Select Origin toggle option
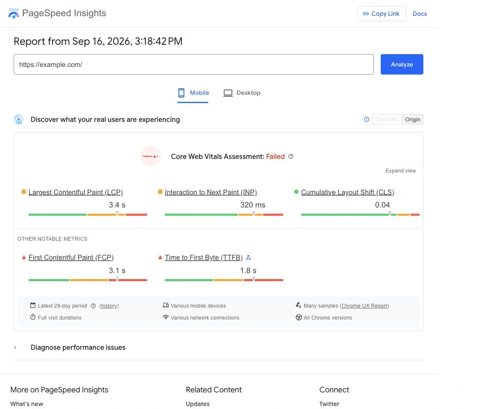Image resolution: width=478 pixels, height=409 pixels. coord(412,119)
